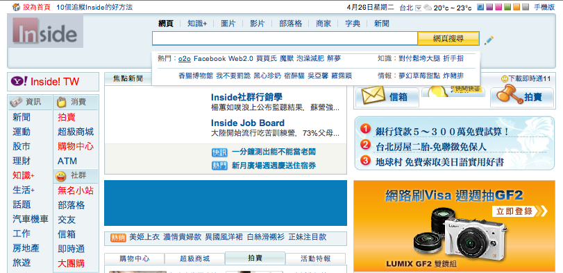Screen dimensions: 563x273
Task: Select the 超級商城 shopping tab
Action: click(194, 258)
